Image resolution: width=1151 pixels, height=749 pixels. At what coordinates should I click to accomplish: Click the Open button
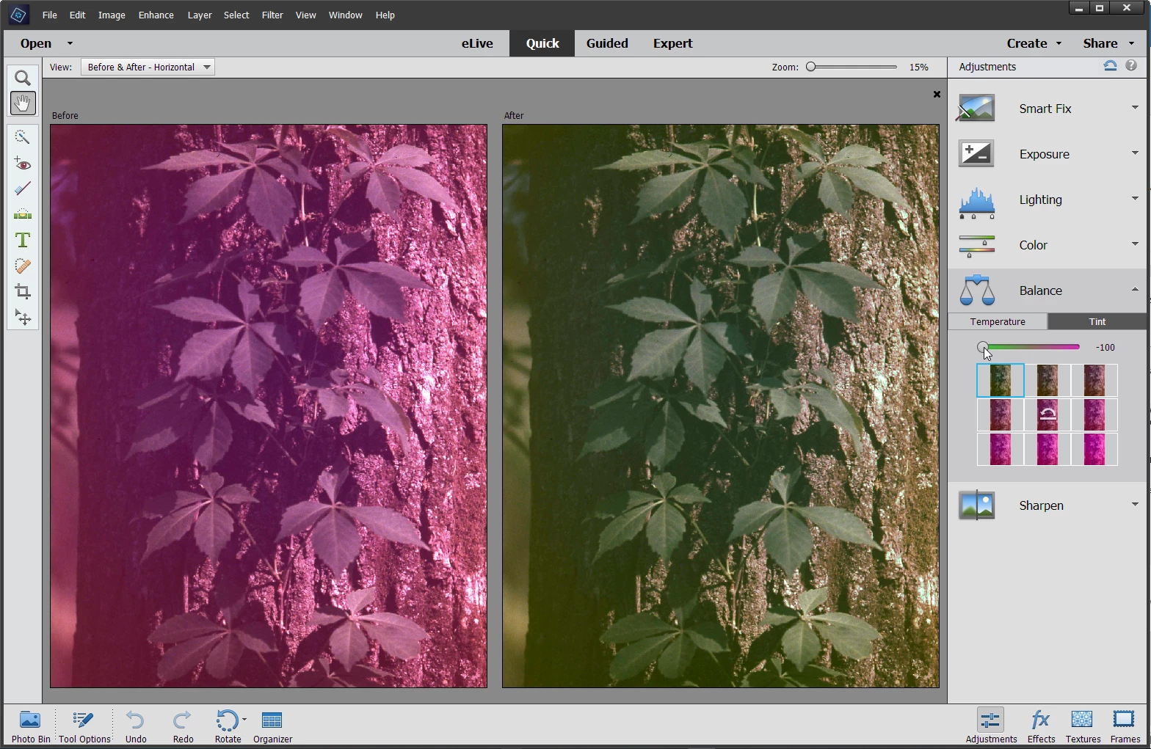[36, 43]
